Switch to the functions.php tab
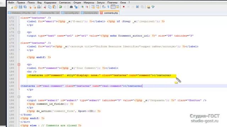This screenshot has width=227, height=127. point(90,13)
